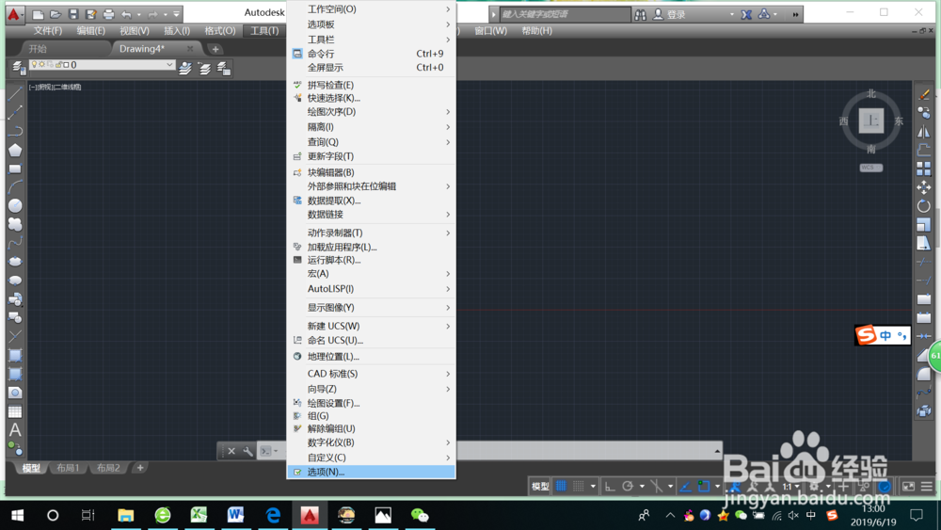Toggle polar tracking in status bar
This screenshot has width=941, height=530.
coord(628,486)
